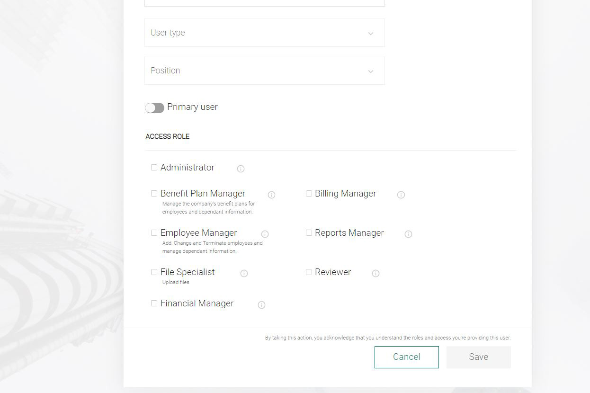Tick the Billing Manager checkbox

point(309,193)
